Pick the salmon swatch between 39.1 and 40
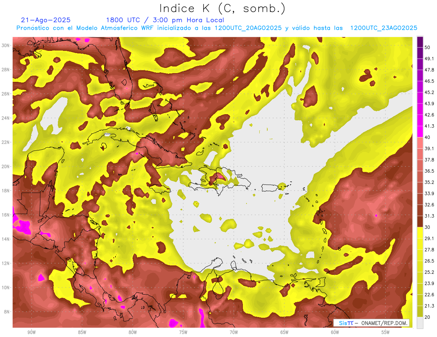Screen dimensions: 437x337 tap(420, 143)
